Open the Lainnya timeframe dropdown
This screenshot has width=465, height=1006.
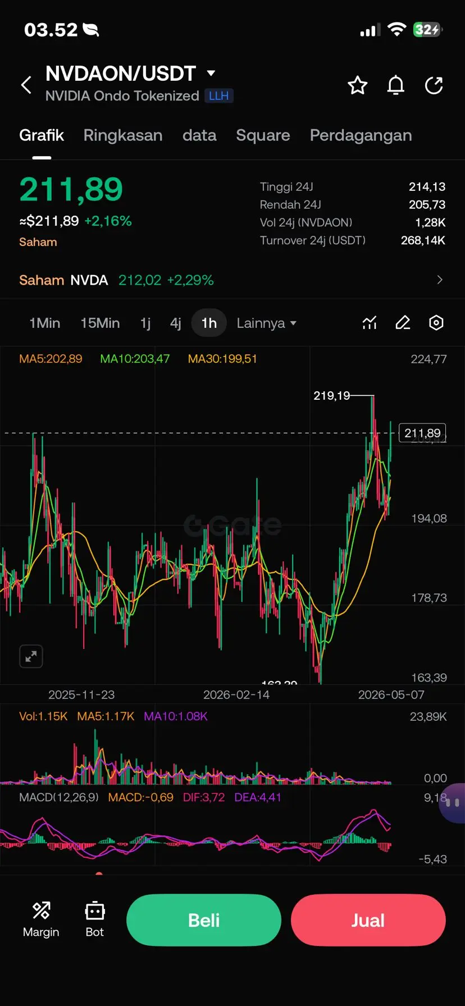point(266,323)
